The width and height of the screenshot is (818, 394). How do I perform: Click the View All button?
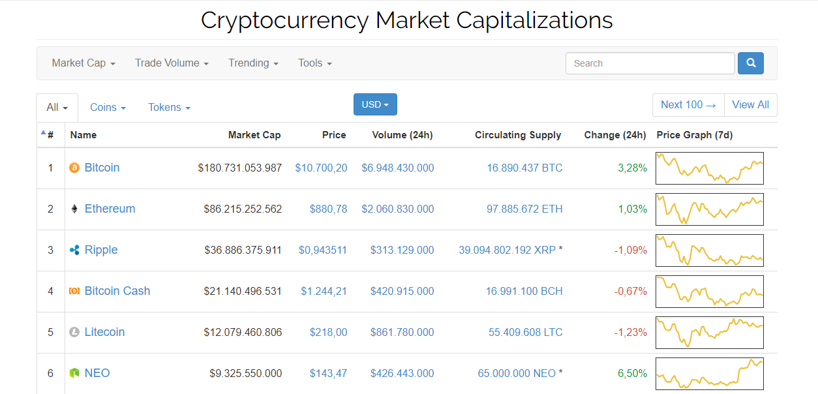tap(750, 104)
